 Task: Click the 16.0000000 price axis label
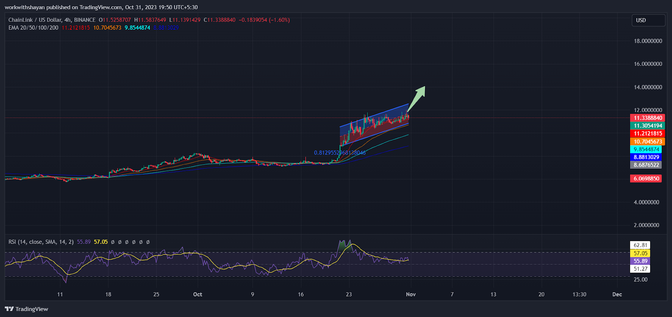[x=648, y=64]
